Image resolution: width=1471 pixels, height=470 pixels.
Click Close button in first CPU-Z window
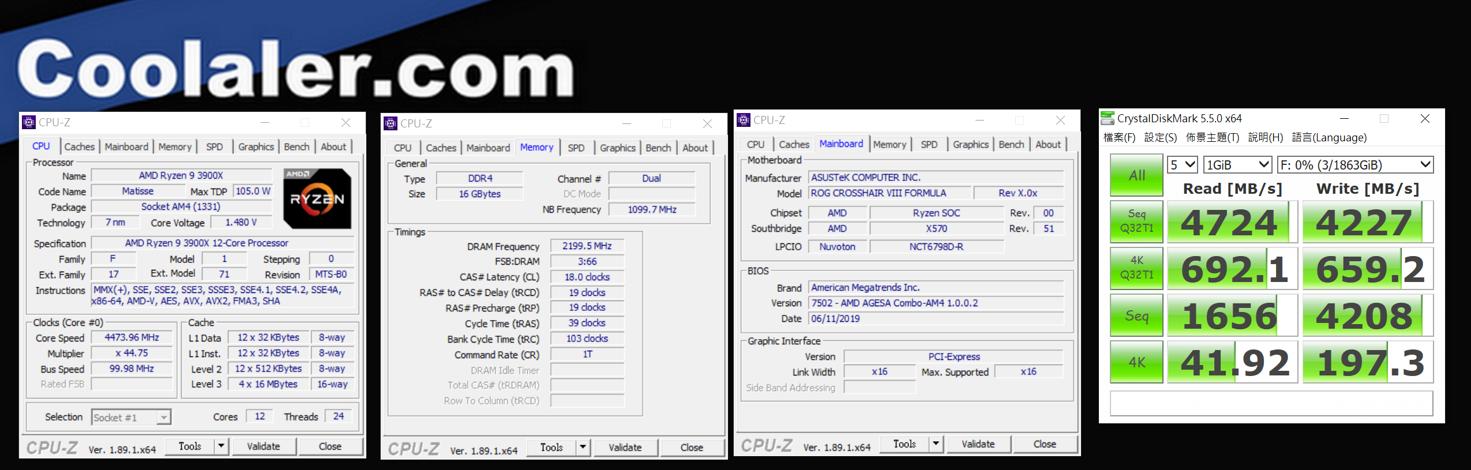(330, 446)
